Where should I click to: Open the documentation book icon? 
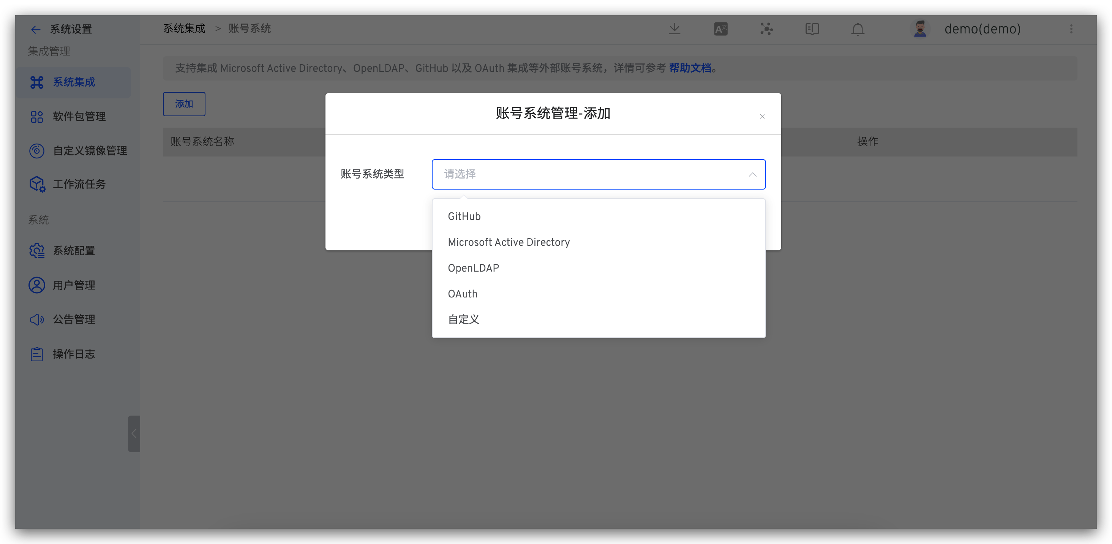pos(812,29)
